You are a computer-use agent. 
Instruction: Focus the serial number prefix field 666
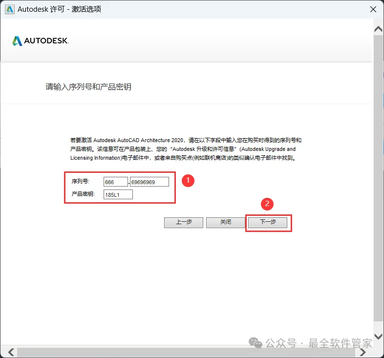(115, 182)
